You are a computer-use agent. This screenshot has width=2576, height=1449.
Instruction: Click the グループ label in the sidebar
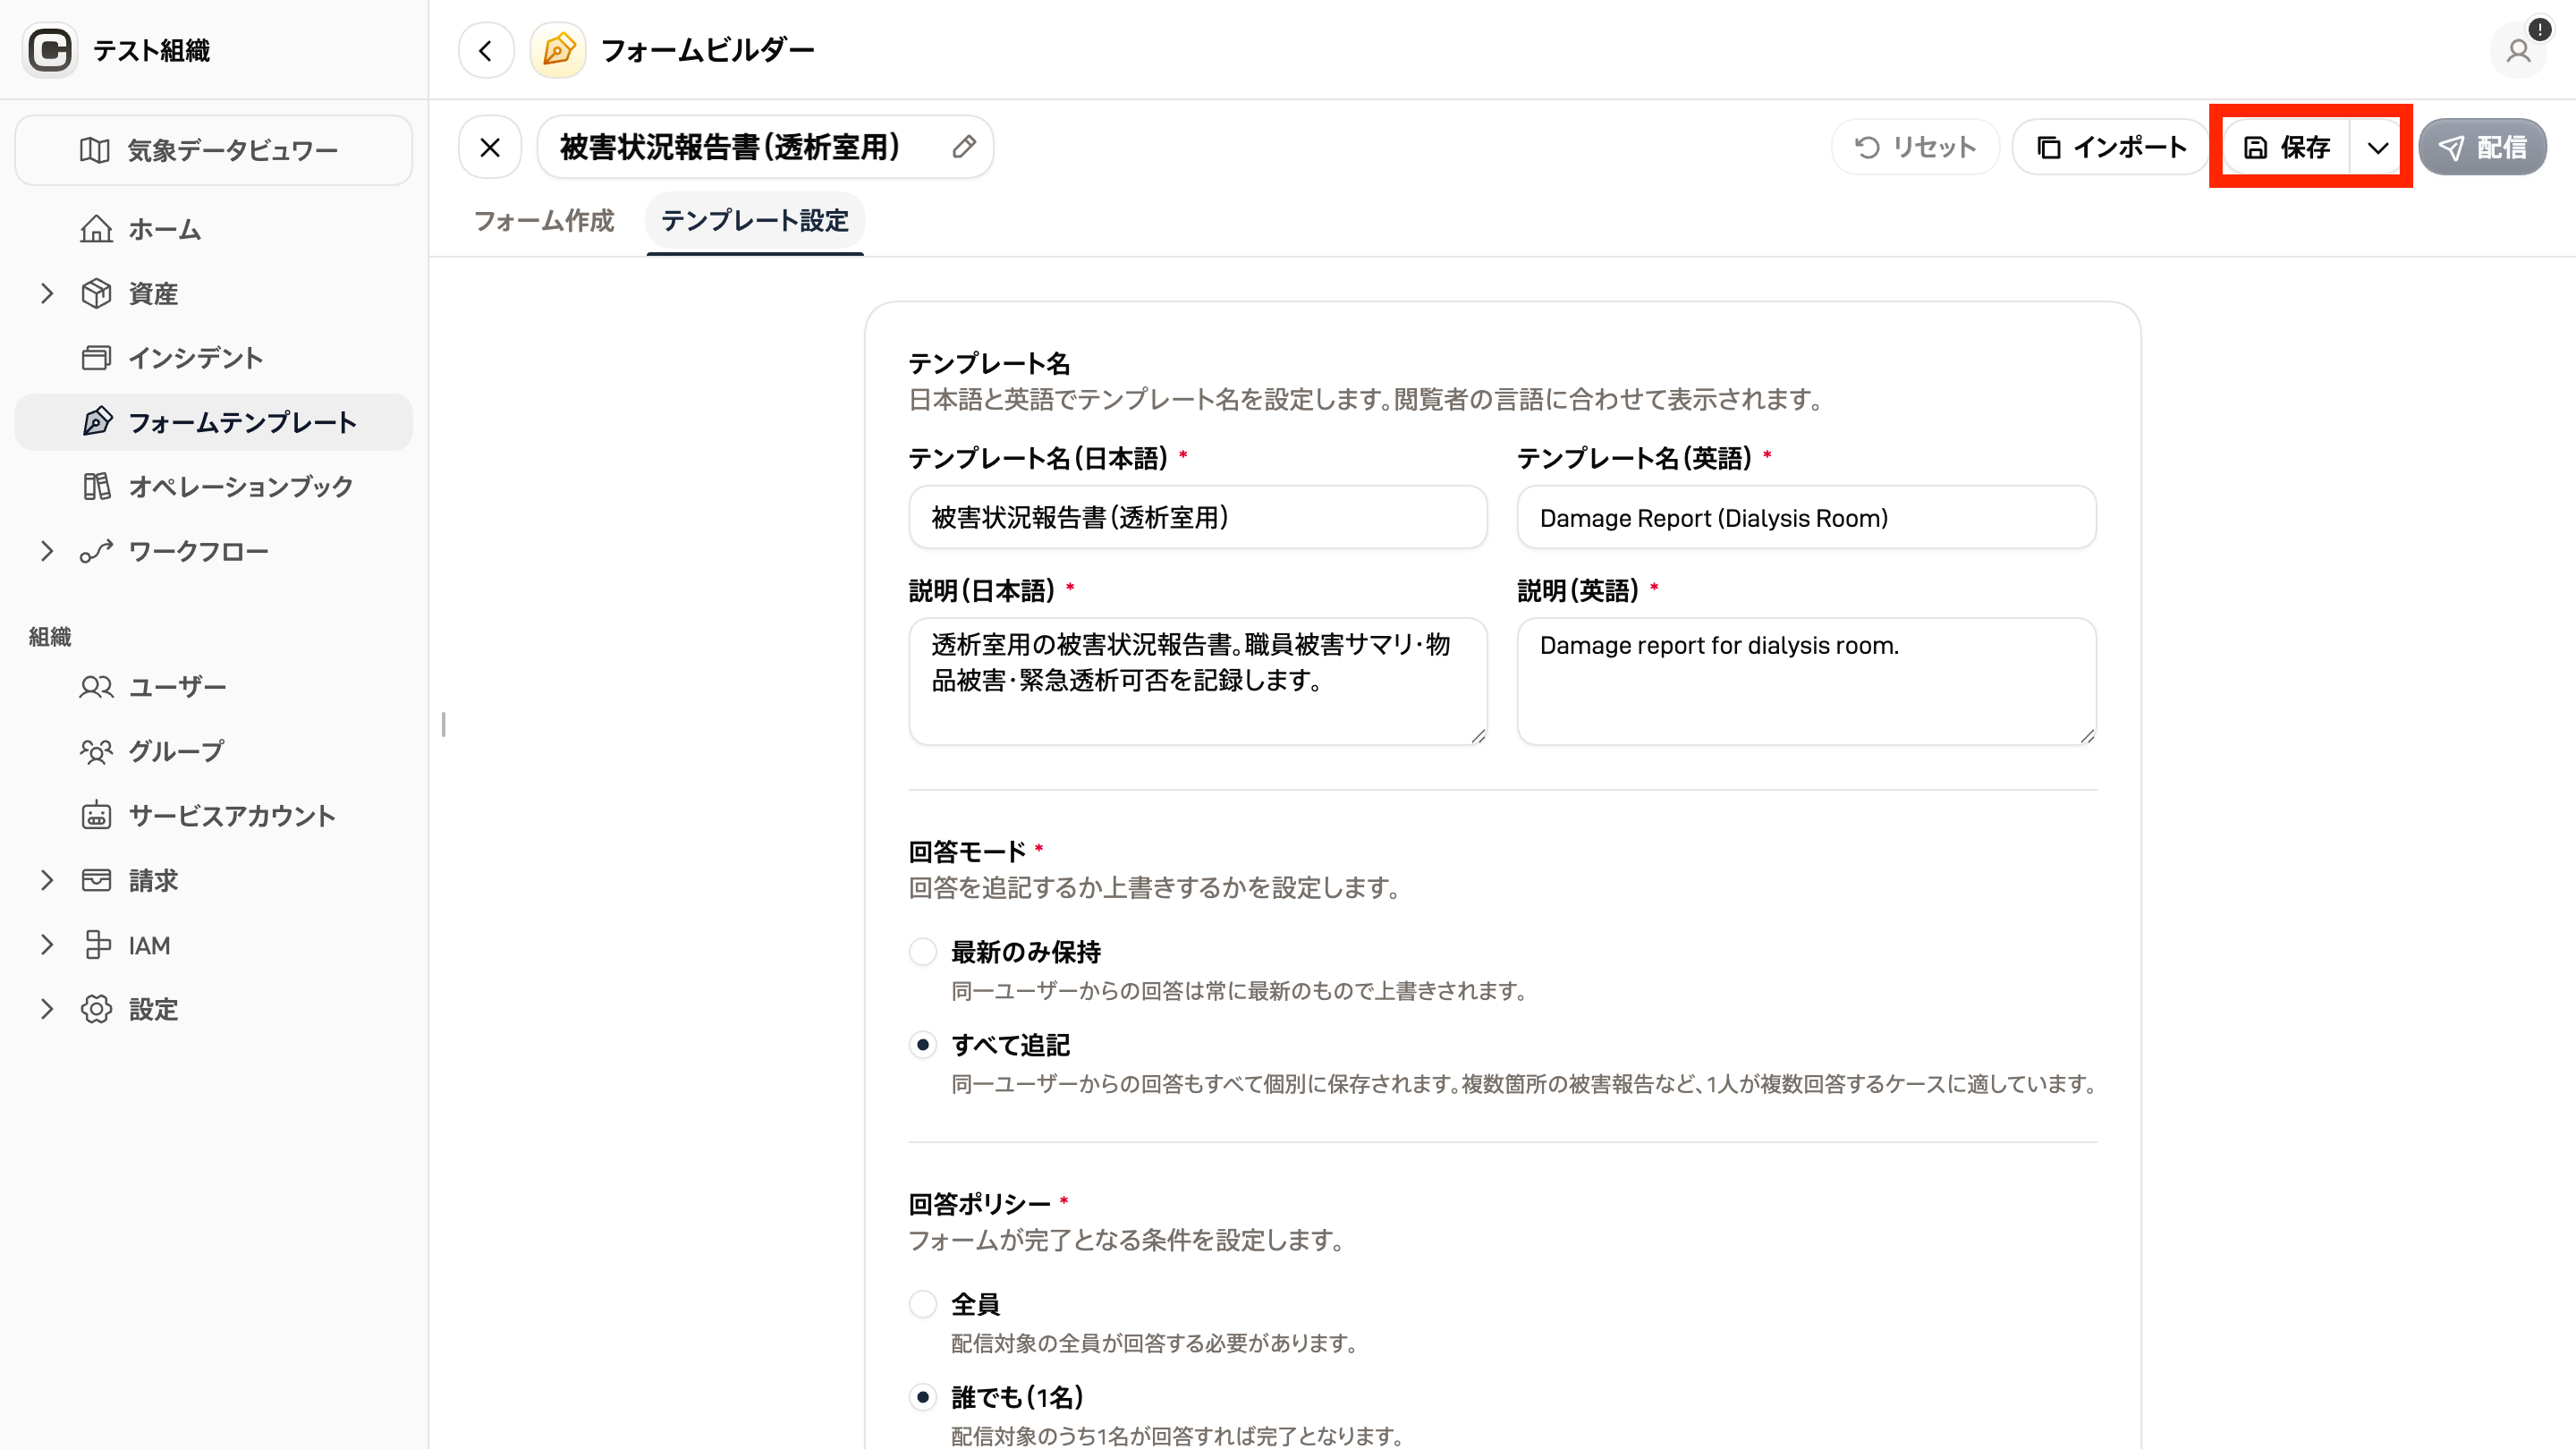click(x=177, y=751)
